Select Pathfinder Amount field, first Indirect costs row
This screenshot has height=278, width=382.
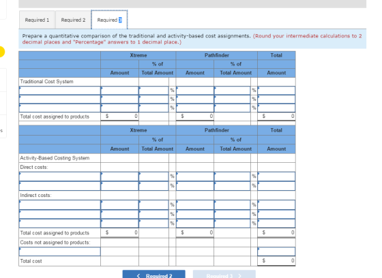195,205
